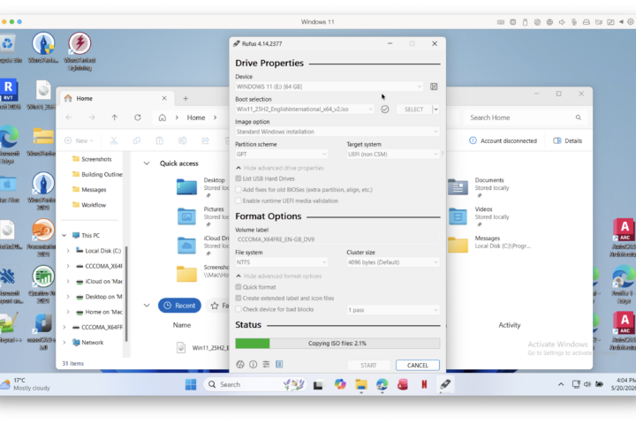Toggle the Quick format checkbox
Image resolution: width=636 pixels, height=424 pixels.
(238, 287)
